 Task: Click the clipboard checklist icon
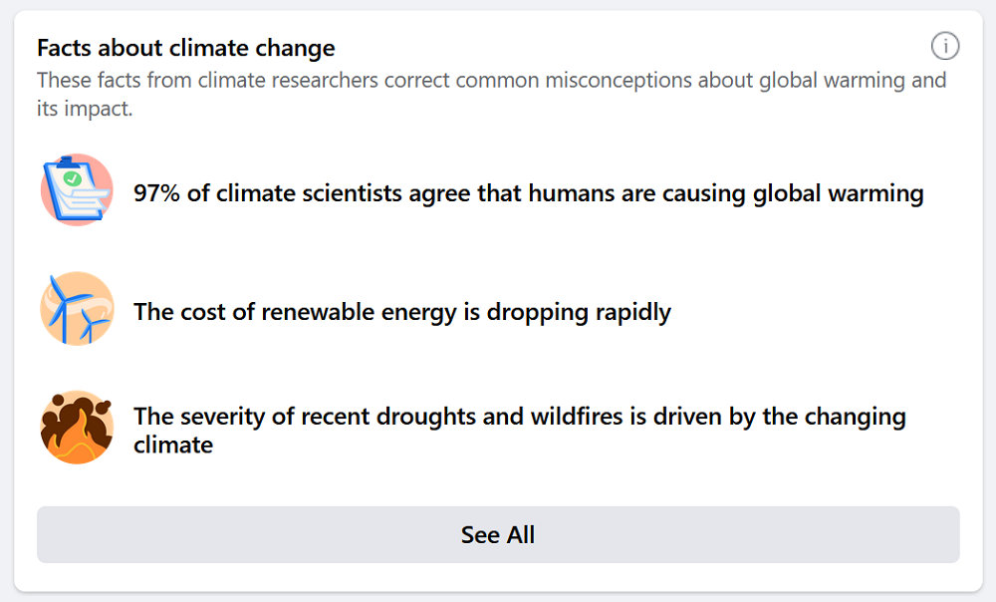(x=77, y=190)
